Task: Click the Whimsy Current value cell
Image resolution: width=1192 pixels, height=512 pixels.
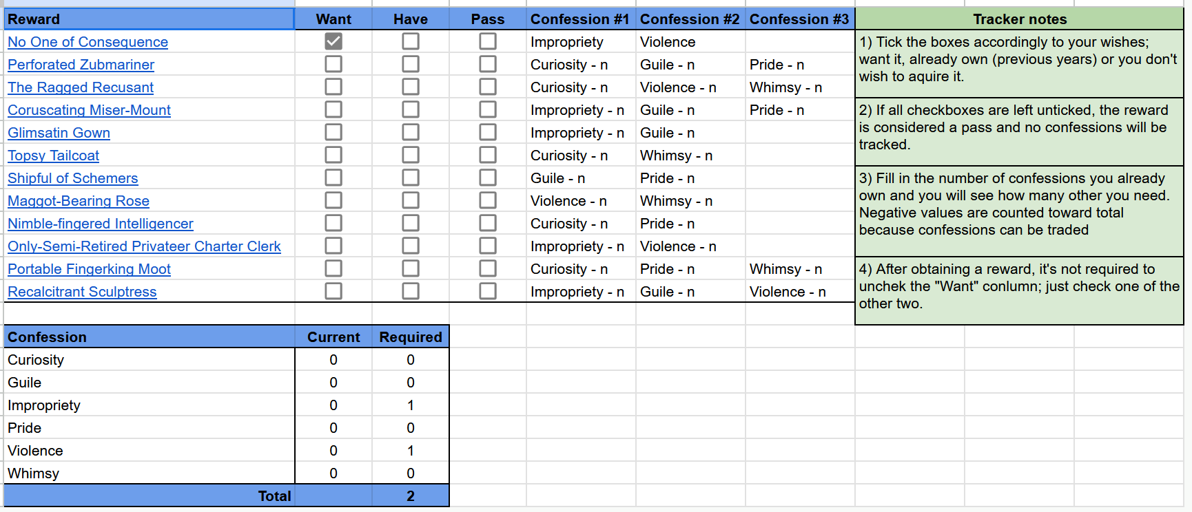Action: coord(333,473)
